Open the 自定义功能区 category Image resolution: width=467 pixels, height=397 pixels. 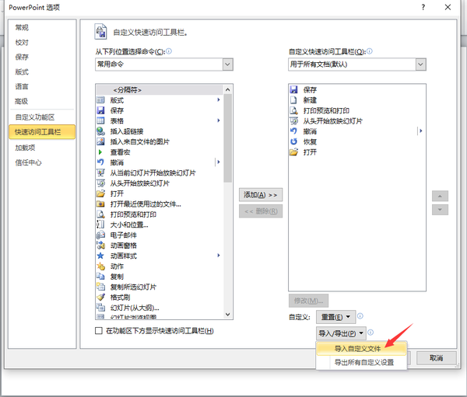pyautogui.click(x=35, y=117)
